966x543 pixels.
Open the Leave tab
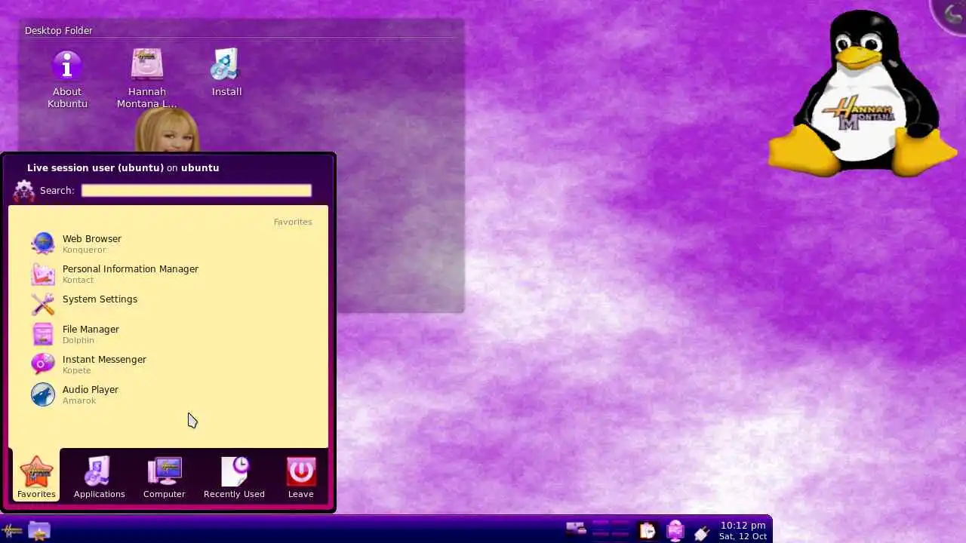(x=300, y=477)
